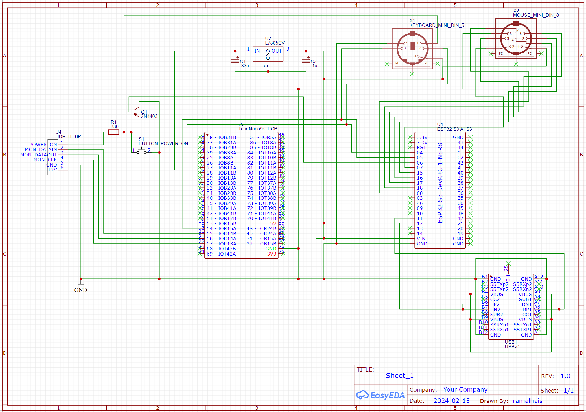Select the X2 mouse mini-DIN connector

coord(516,38)
